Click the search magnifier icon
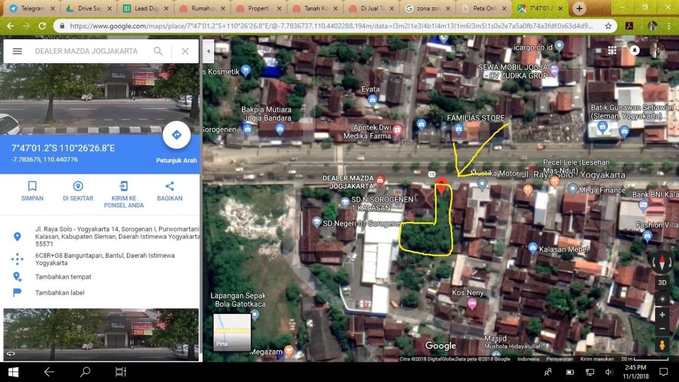Screen dimensions: 679x382 158,51
